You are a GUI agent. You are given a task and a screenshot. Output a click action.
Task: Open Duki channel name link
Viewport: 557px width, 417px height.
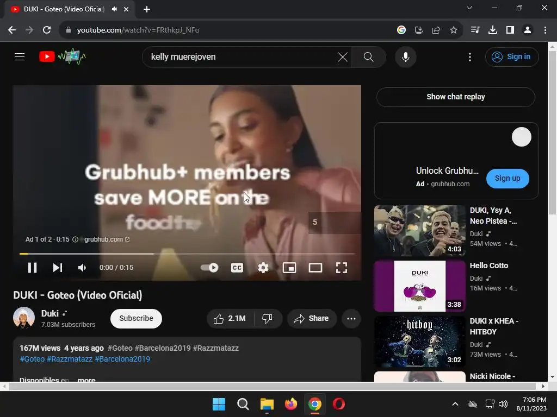click(x=49, y=313)
